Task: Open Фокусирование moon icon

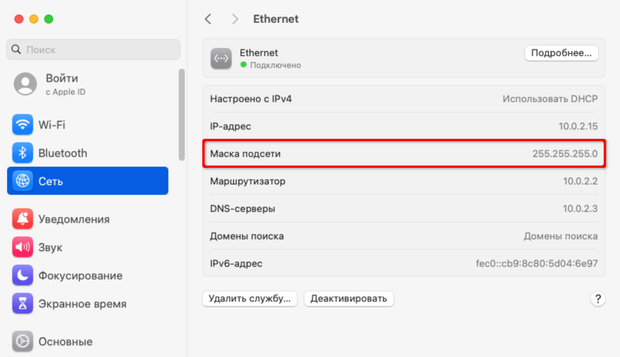Action: tap(22, 275)
